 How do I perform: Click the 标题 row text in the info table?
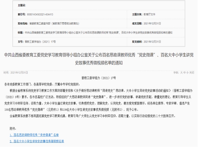pos(98,33)
